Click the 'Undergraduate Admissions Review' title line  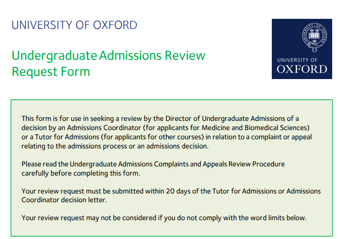108,56
